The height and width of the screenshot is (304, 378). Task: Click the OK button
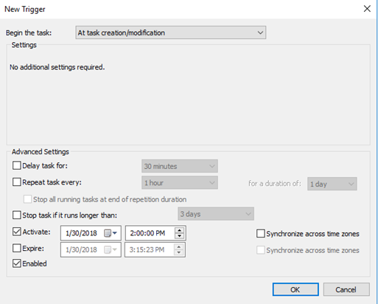(x=295, y=289)
